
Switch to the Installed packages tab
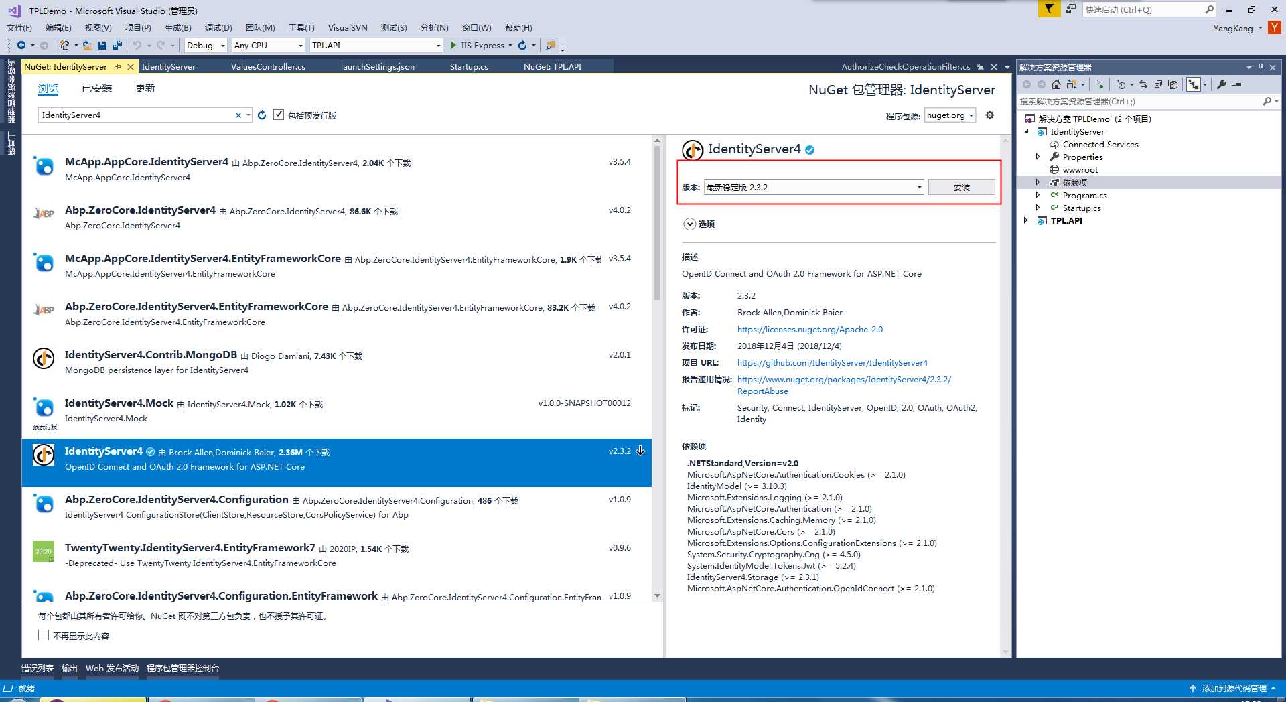point(96,88)
